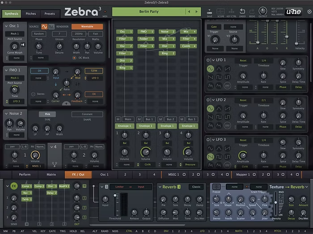
Task: Switch to the Synthesis tab
Action: point(11,14)
